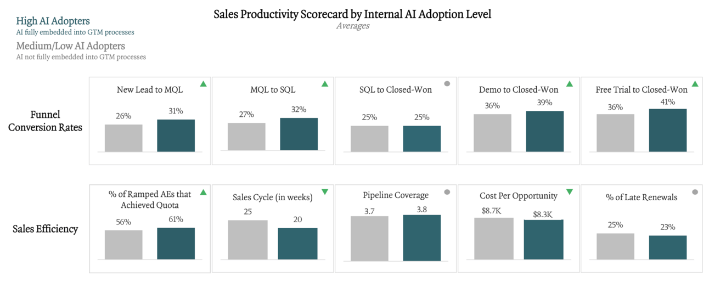Click the up arrow on Demo to Closed-Won
Viewport: 709px width, 288px height.
coord(570,84)
